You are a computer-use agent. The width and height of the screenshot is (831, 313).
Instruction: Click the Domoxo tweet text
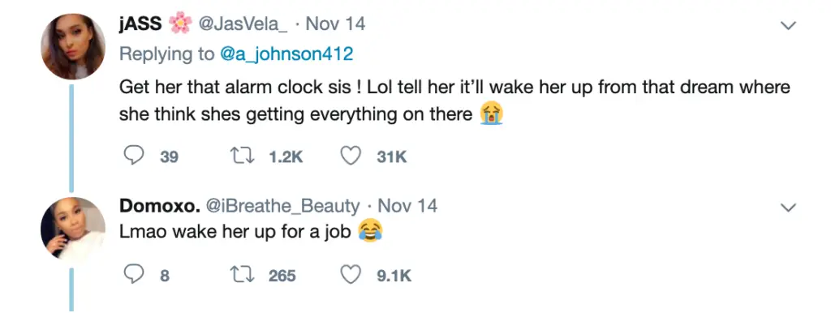click(235, 232)
